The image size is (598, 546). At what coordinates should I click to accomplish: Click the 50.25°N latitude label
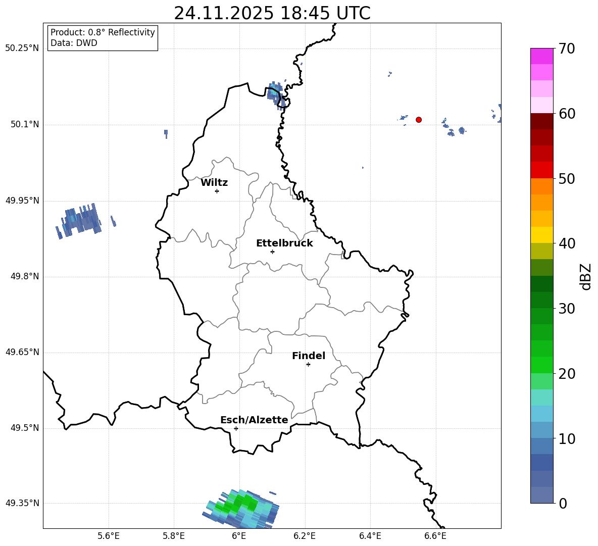[22, 48]
